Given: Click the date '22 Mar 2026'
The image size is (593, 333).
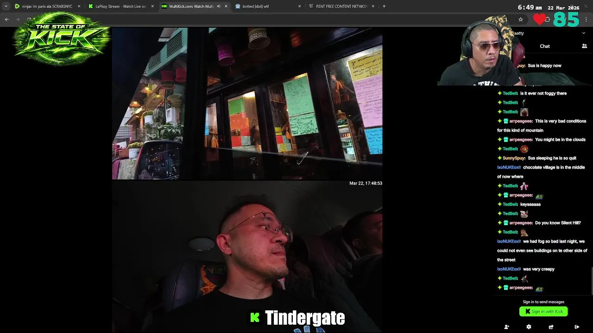Looking at the screenshot, I should (x=563, y=7).
